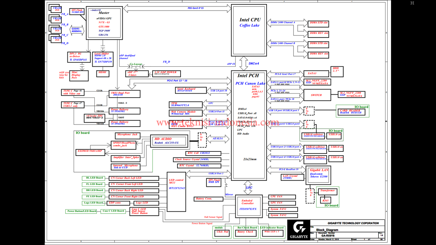Click the 'Click Pad' module box
Image resolution: width=436 pixels, height=245 pixels.
[222, 233]
